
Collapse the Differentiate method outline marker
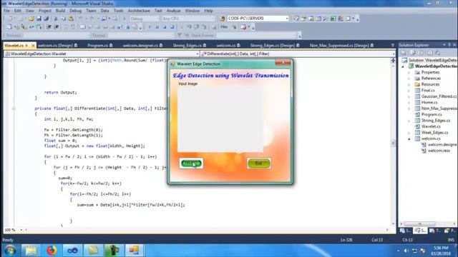14,109
